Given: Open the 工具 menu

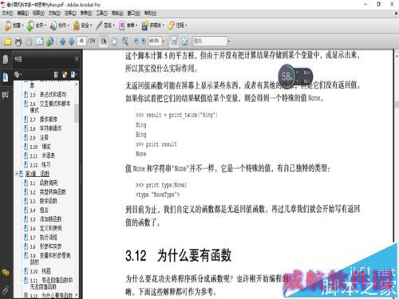Looking at the screenshot, I should (101, 13).
